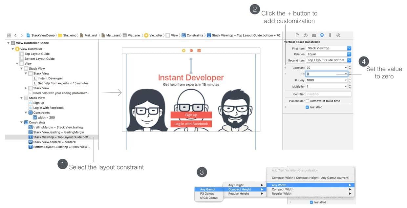The width and height of the screenshot is (407, 208).
Task: Click the Vie...oller breadcrumb item
Action: pyautogui.click(x=153, y=35)
